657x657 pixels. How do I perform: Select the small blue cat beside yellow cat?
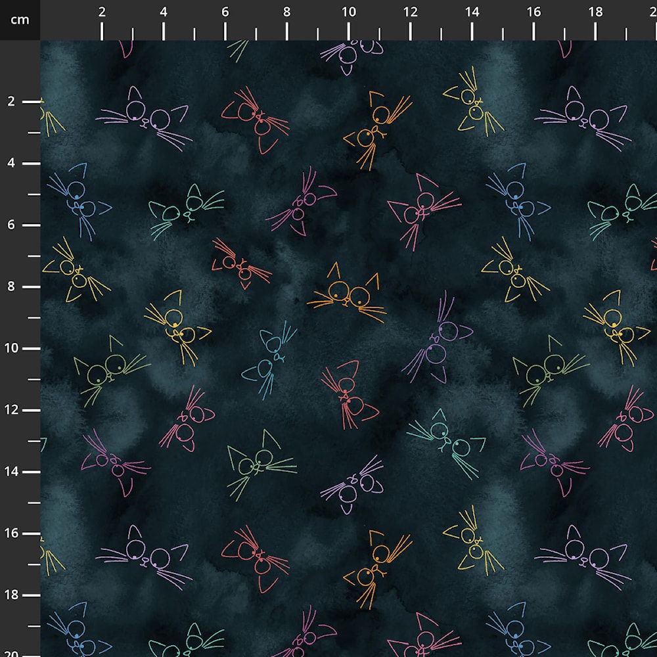(x=271, y=359)
